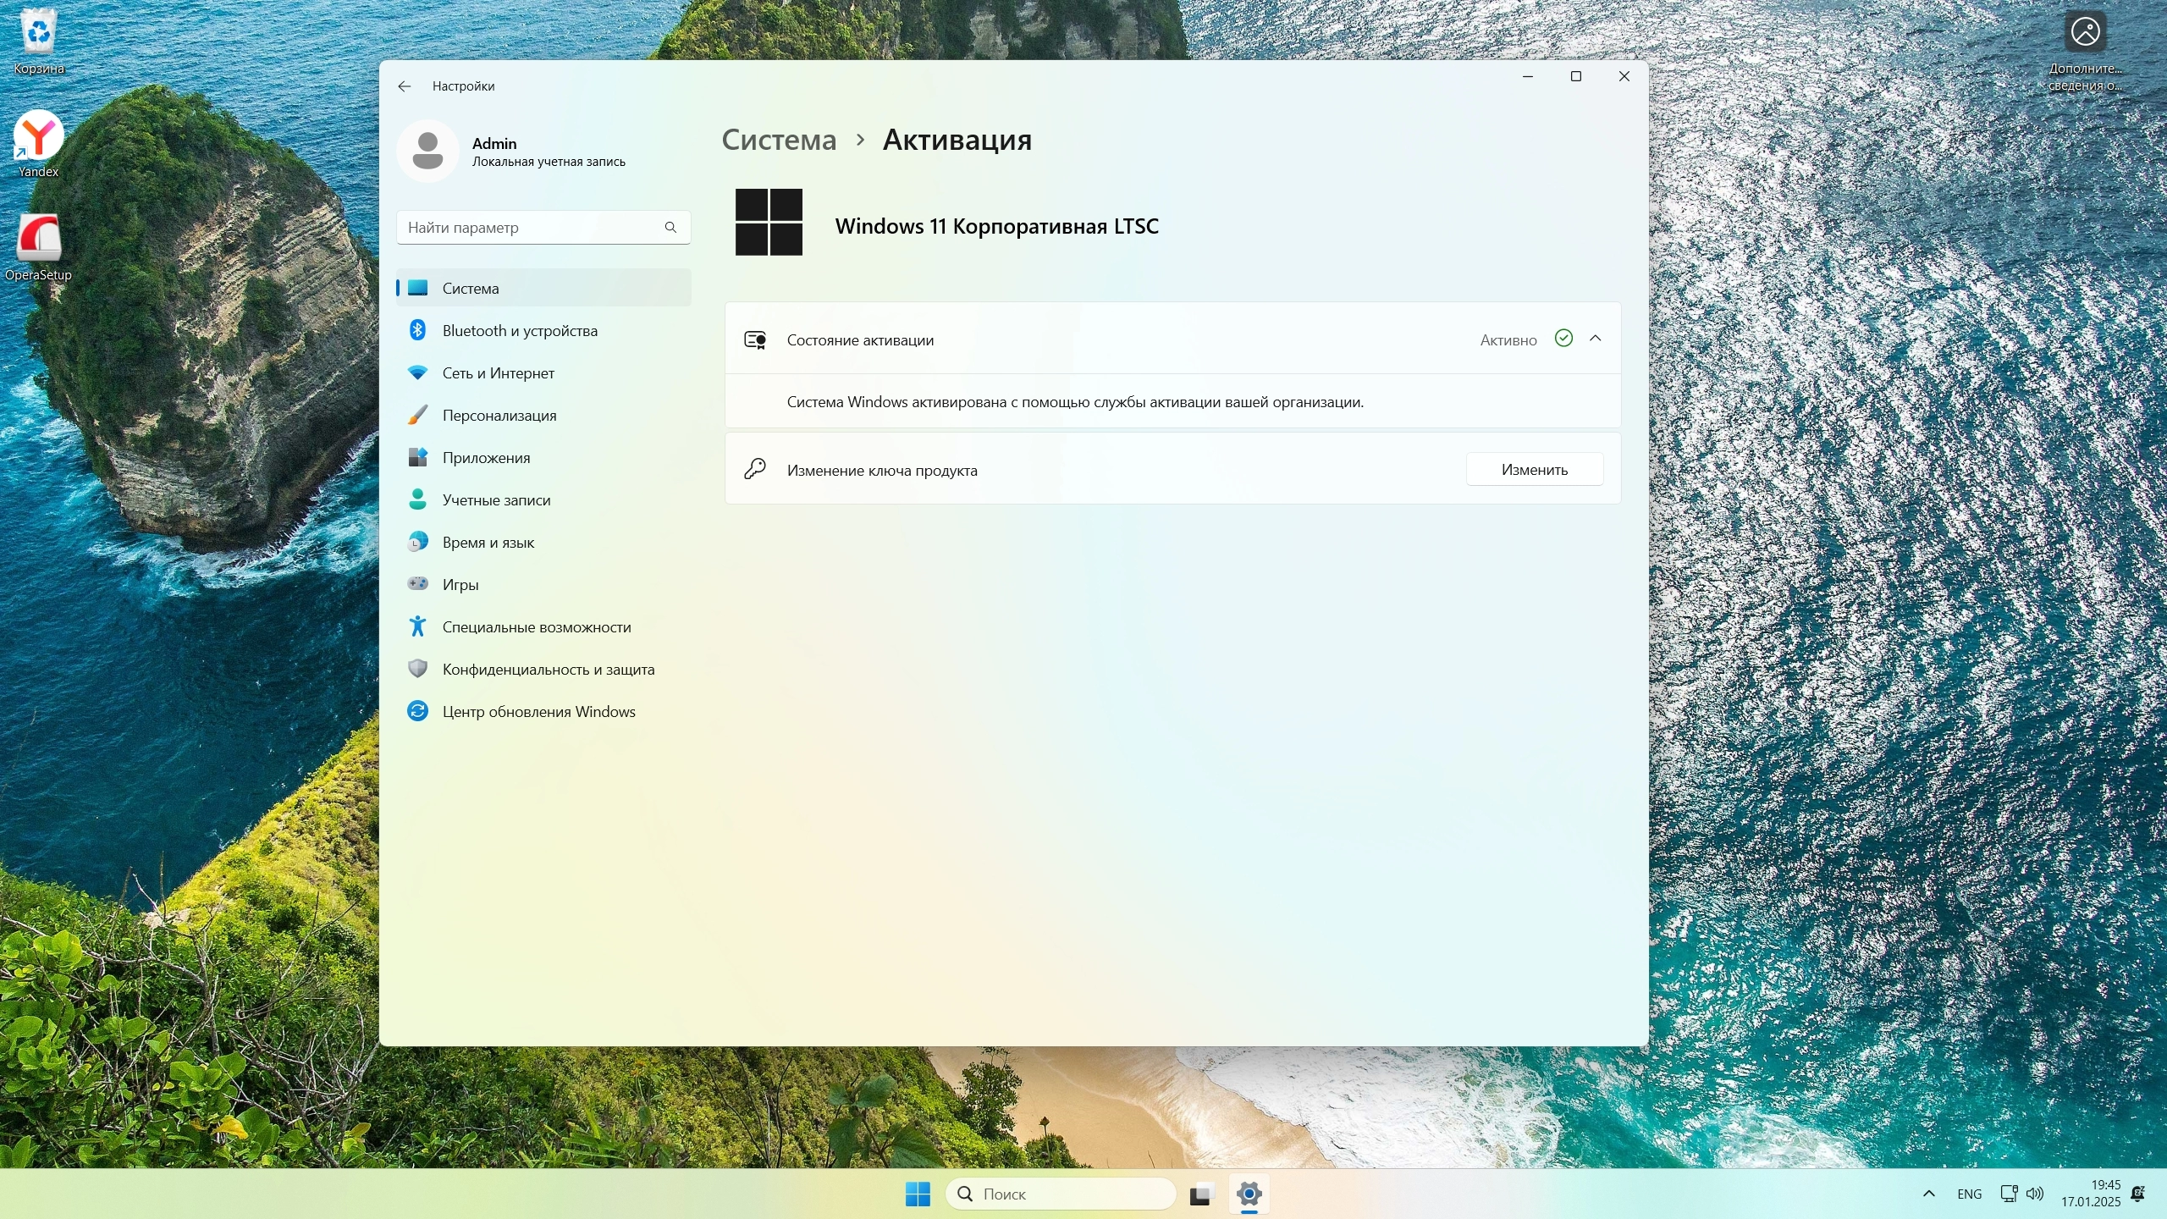Open Bluetooth и устройства section
2167x1219 pixels.
tap(519, 331)
